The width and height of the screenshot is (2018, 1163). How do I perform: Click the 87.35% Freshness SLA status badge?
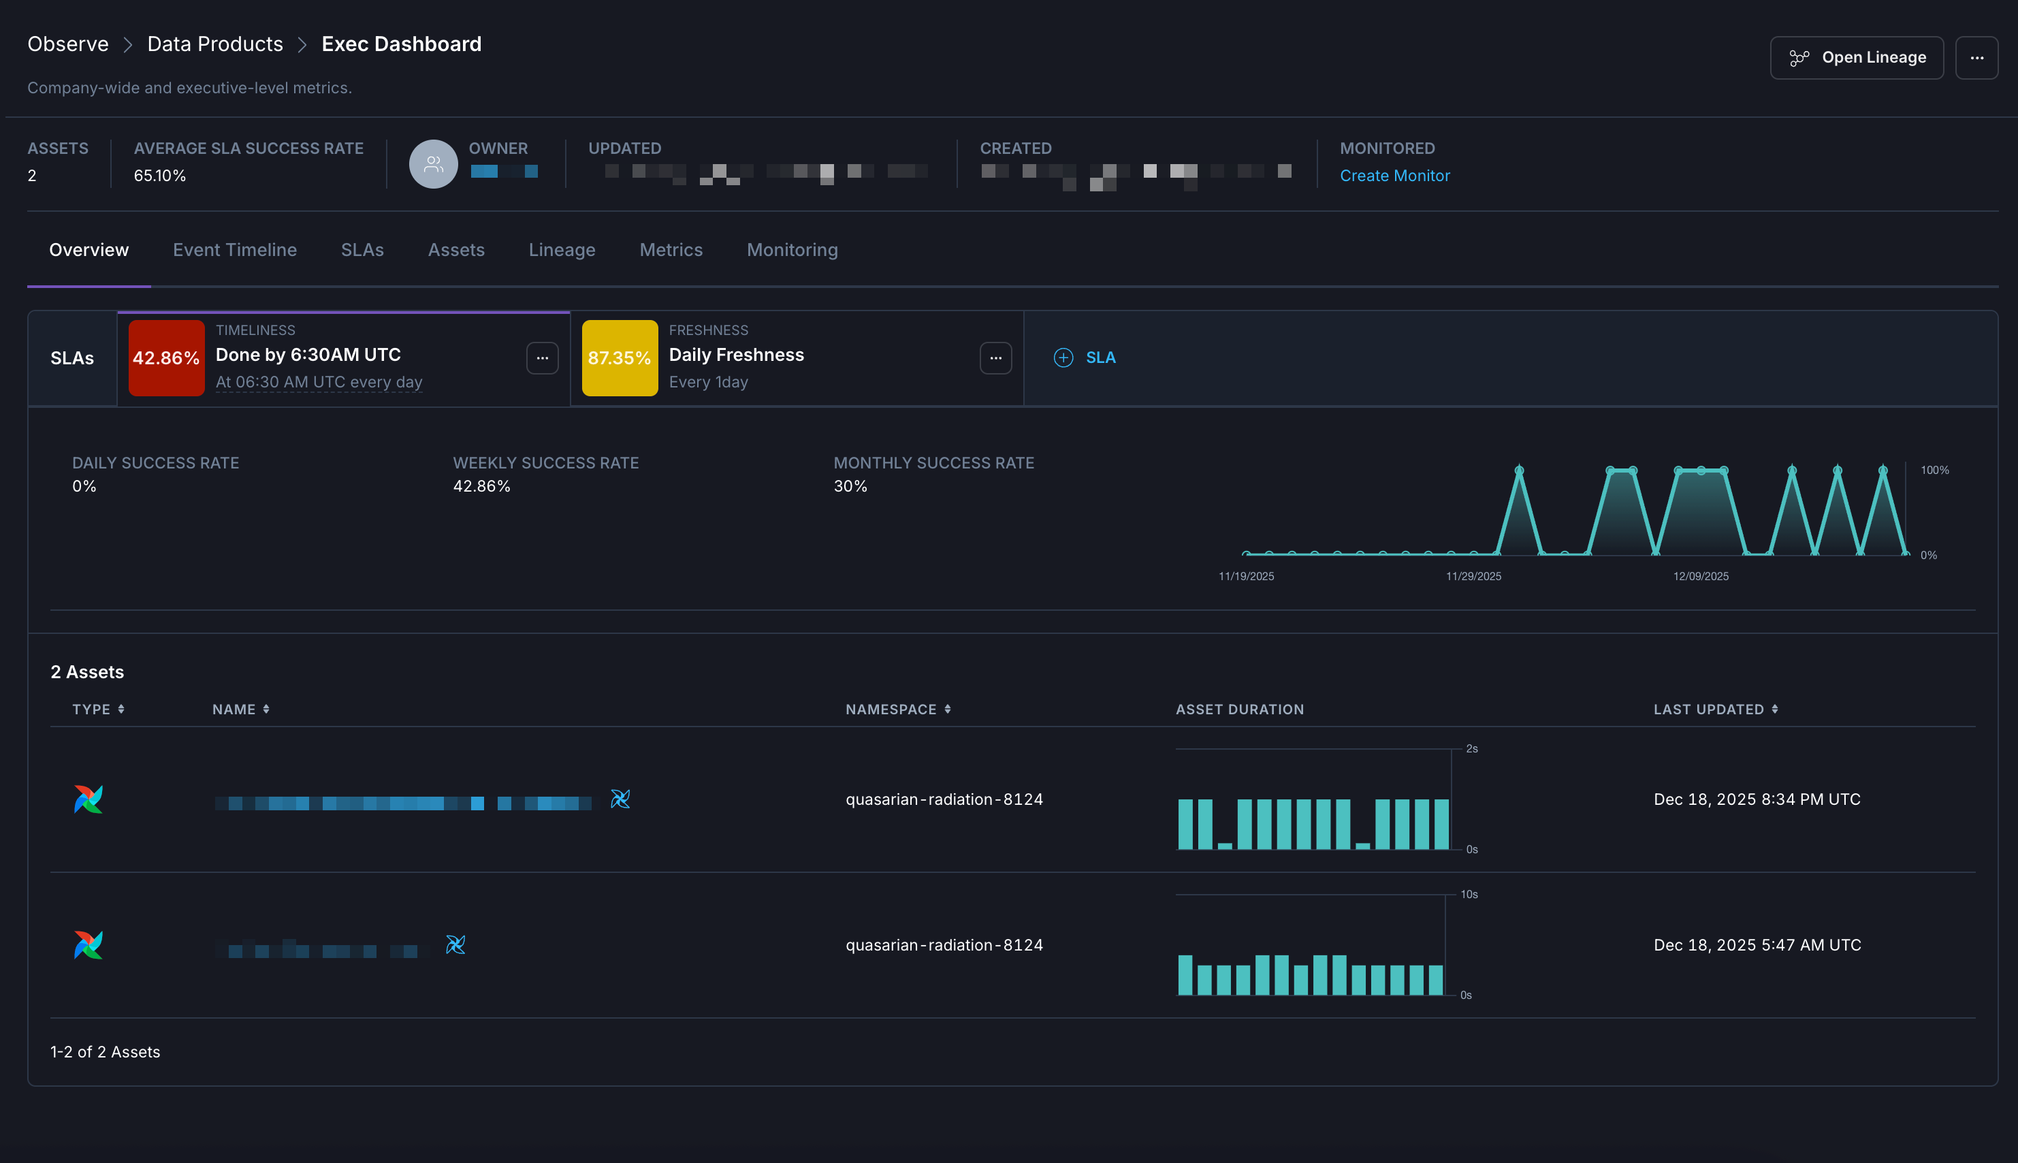(x=619, y=358)
